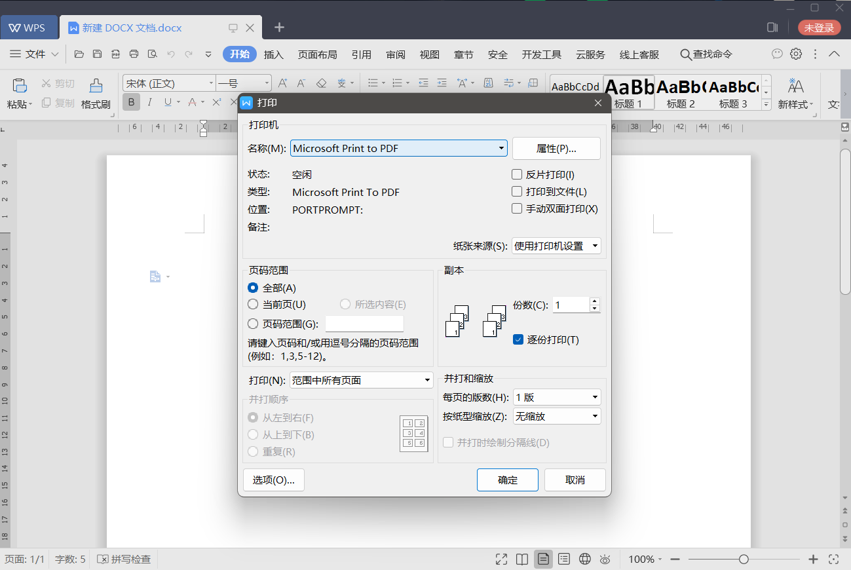Switch to read layout using book icon
The image size is (851, 570).
coord(522,559)
